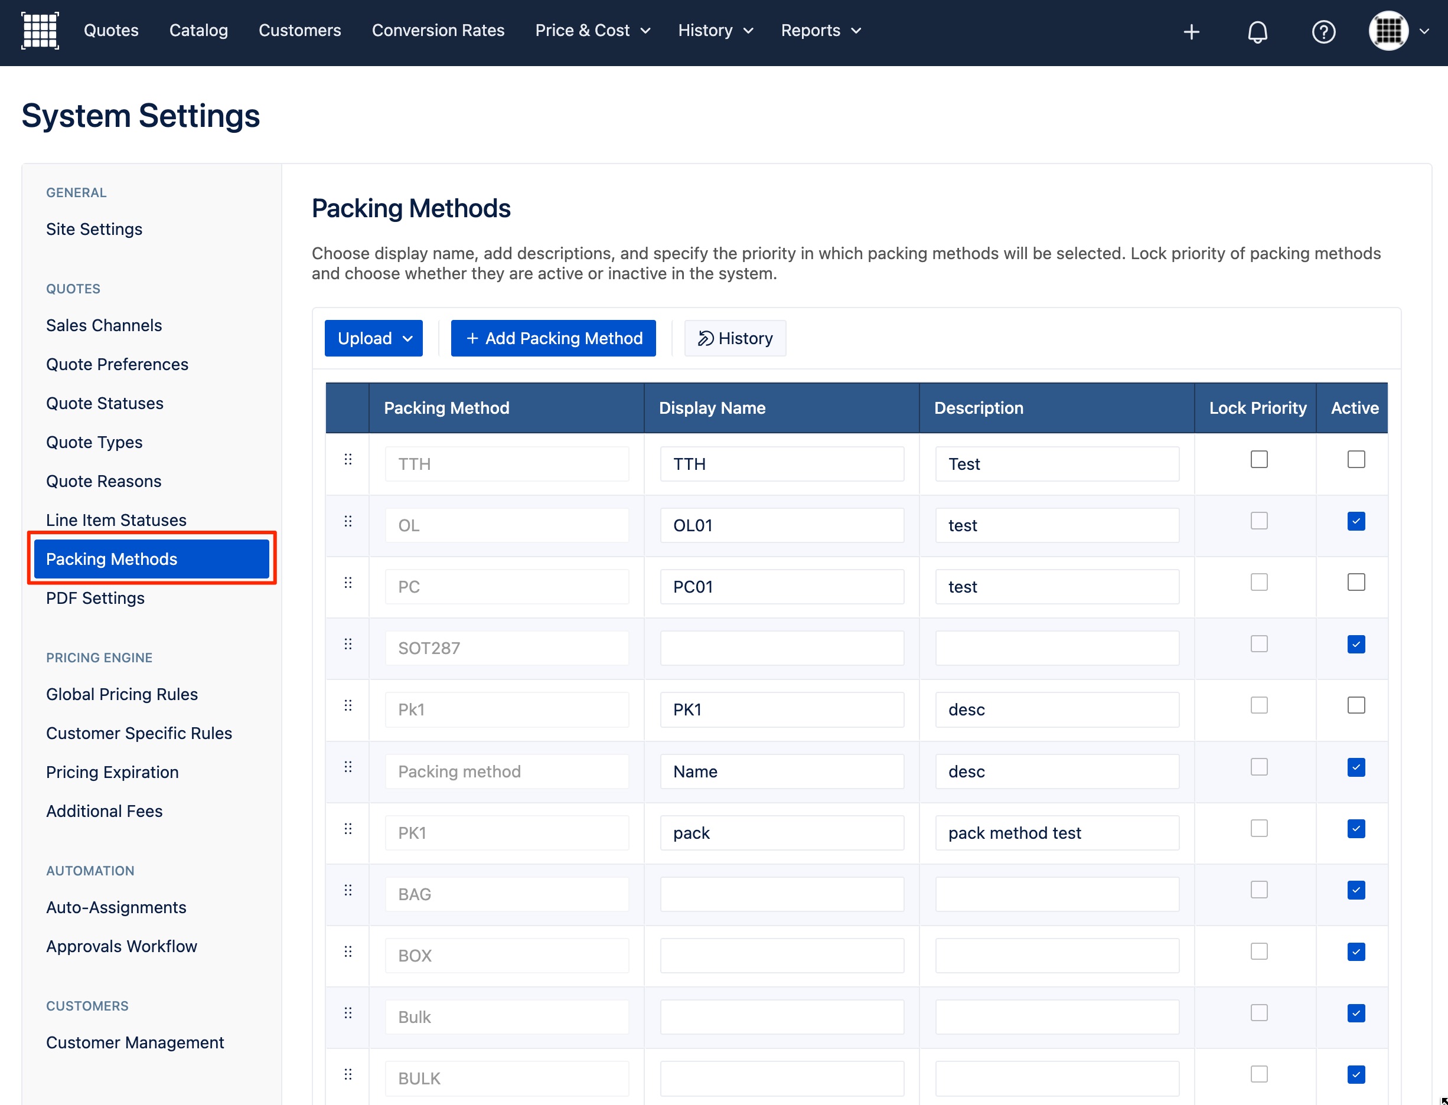
Task: Uncheck Active for OL01 row
Action: 1356,522
